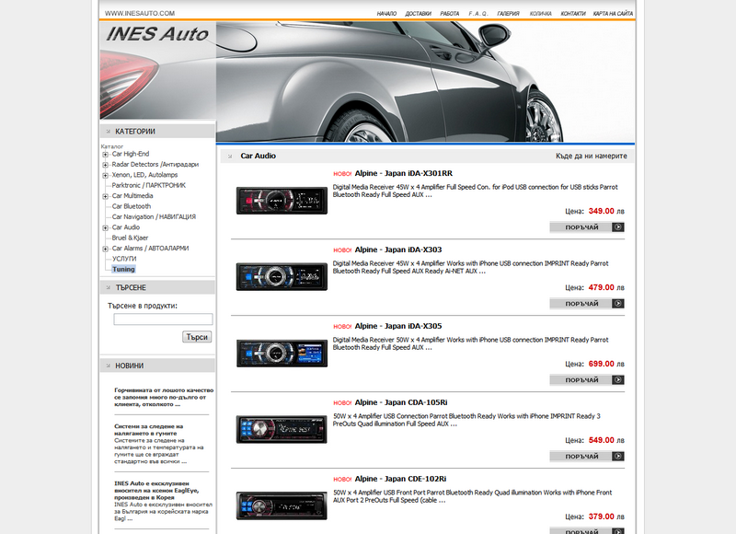Click the 479.00 price of iDA-X303
The image size is (736, 534).
[602, 287]
